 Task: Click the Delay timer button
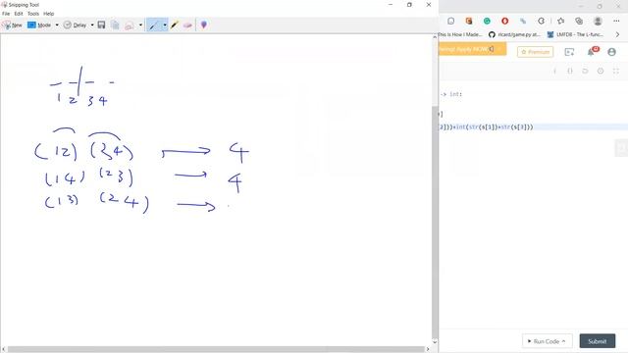tap(75, 25)
